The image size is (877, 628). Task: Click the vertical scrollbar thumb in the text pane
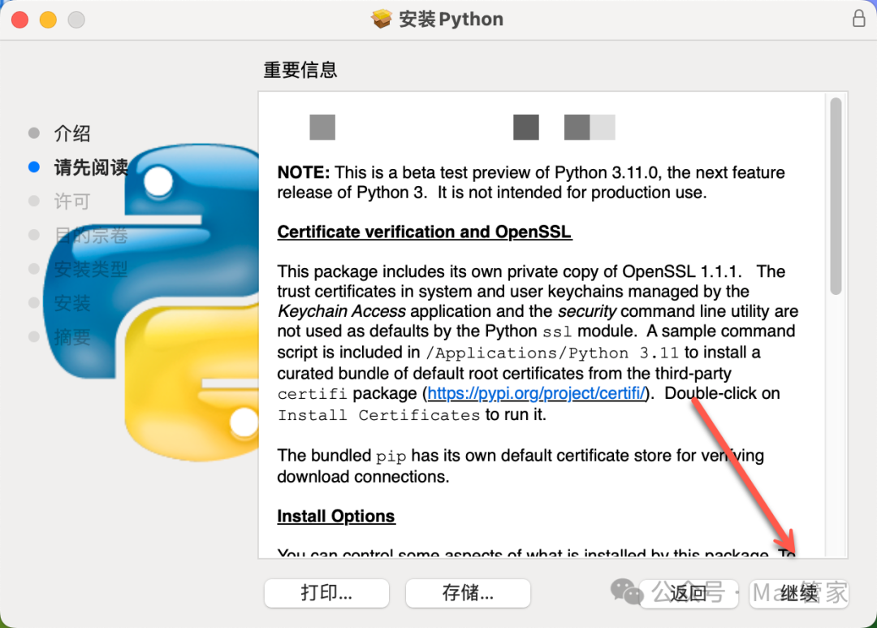[x=836, y=195]
